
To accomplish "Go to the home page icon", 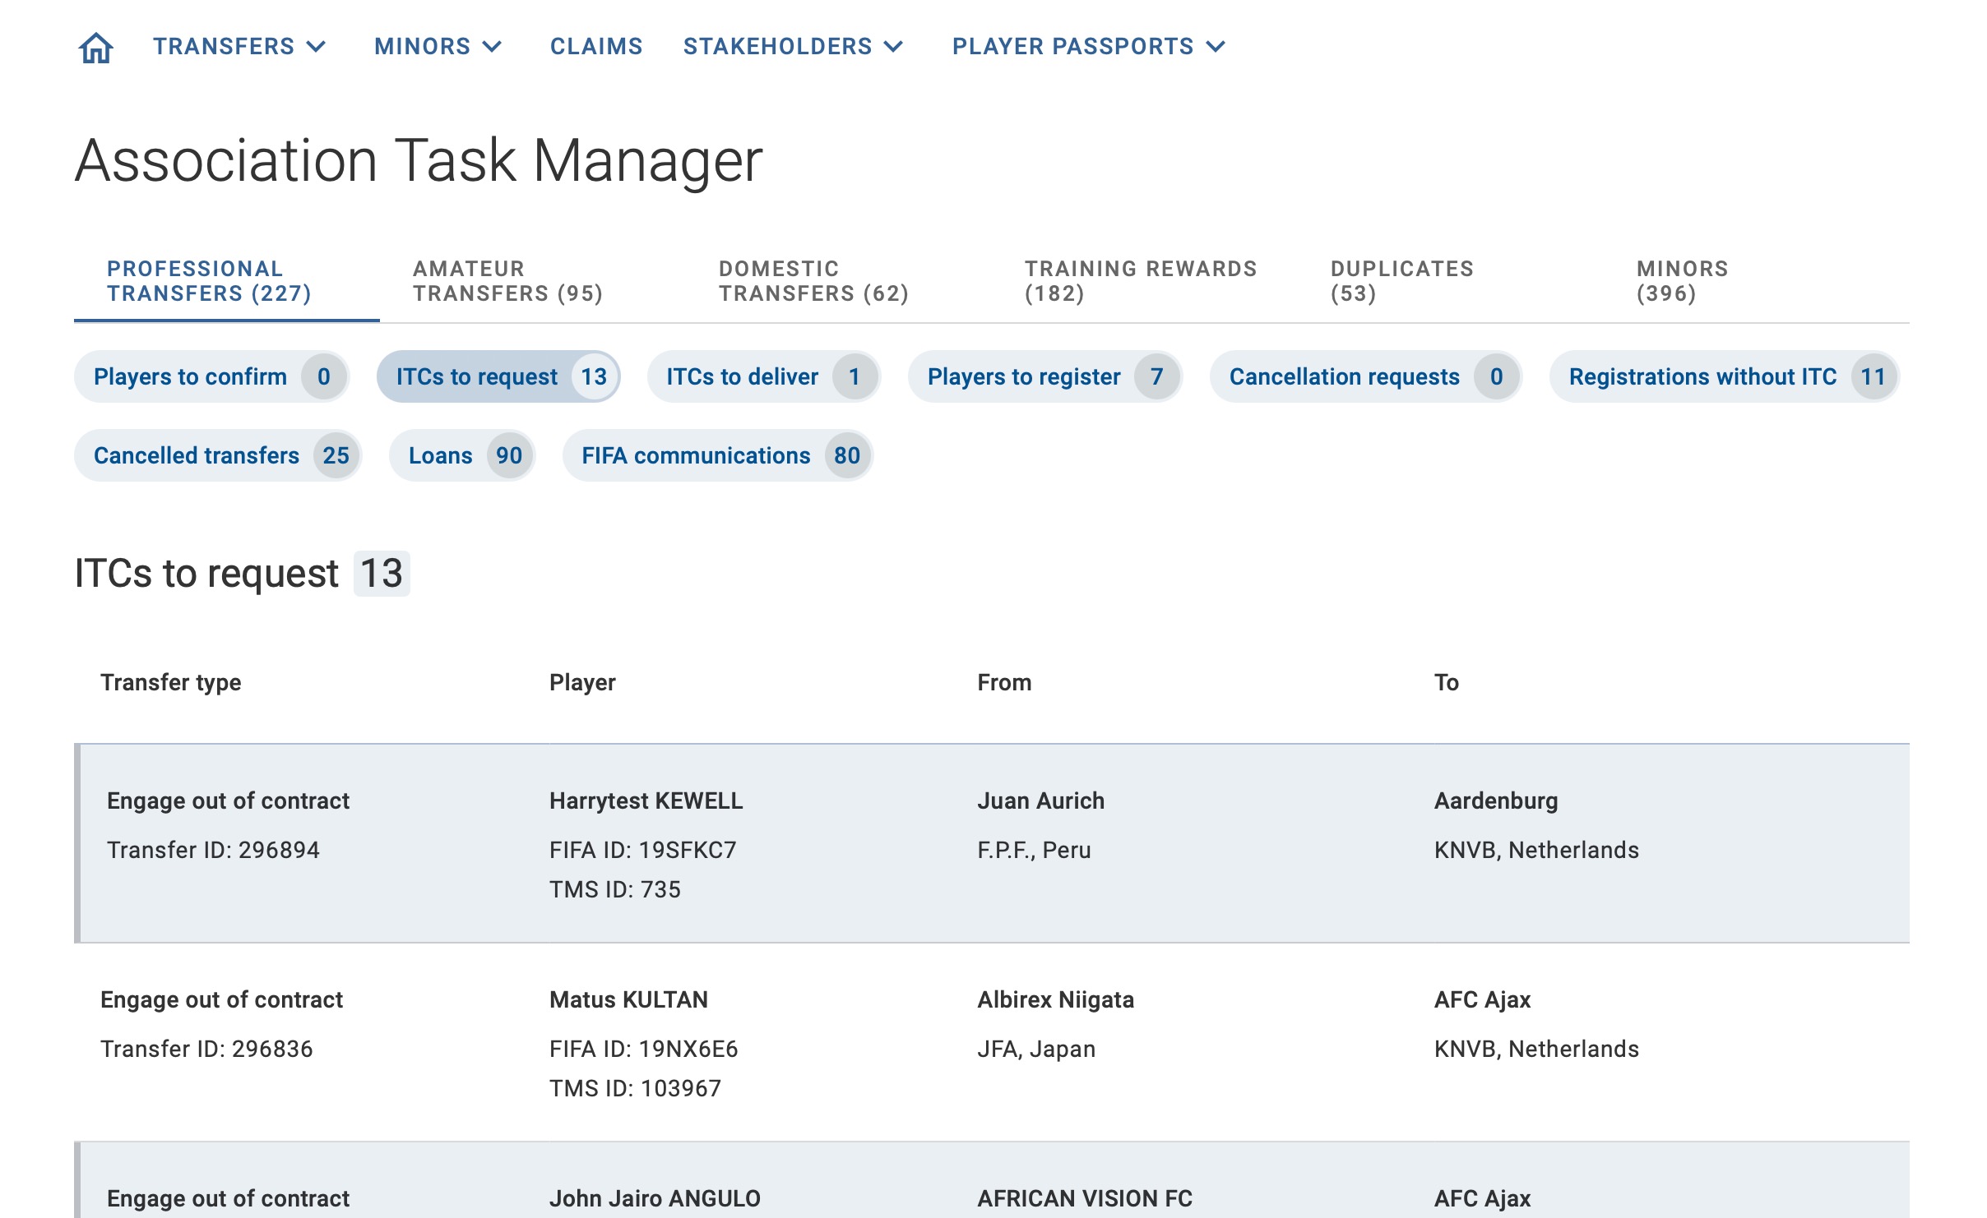I will (95, 47).
